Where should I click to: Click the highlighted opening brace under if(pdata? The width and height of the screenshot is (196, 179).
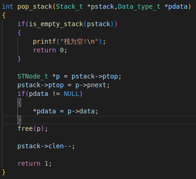(19, 103)
